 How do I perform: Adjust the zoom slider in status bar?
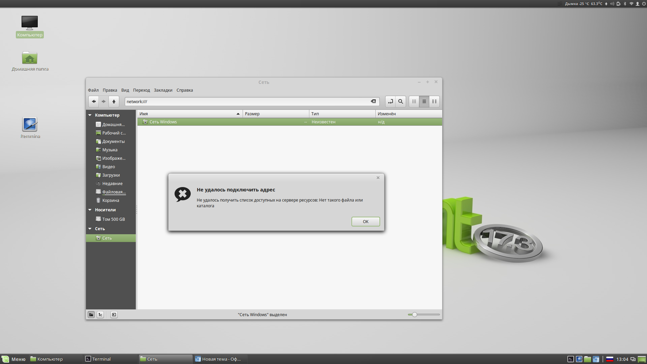(414, 314)
